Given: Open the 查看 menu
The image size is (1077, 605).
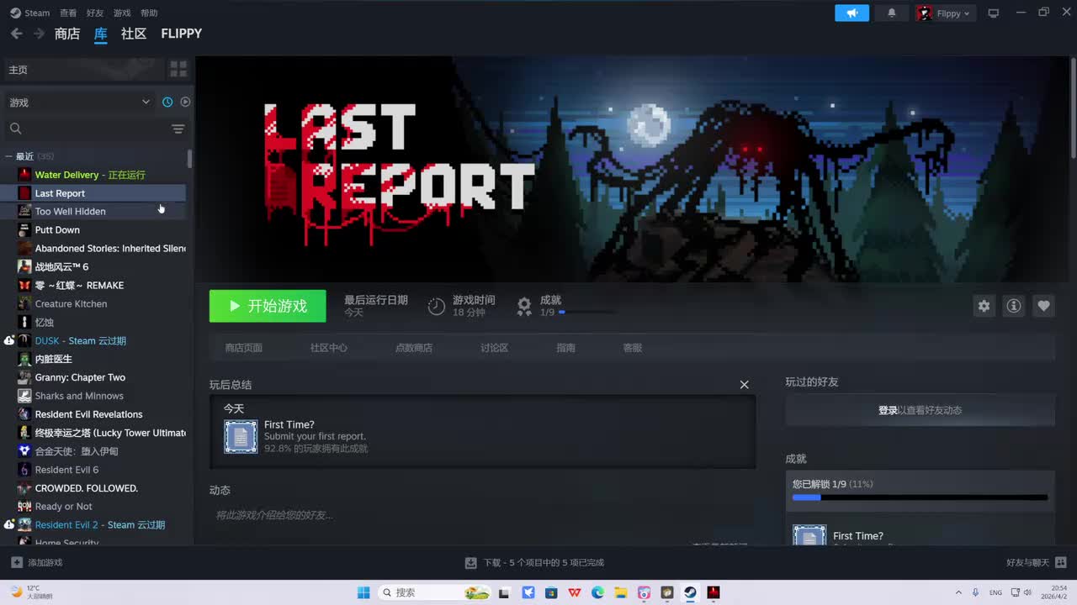Looking at the screenshot, I should pyautogui.click(x=68, y=13).
